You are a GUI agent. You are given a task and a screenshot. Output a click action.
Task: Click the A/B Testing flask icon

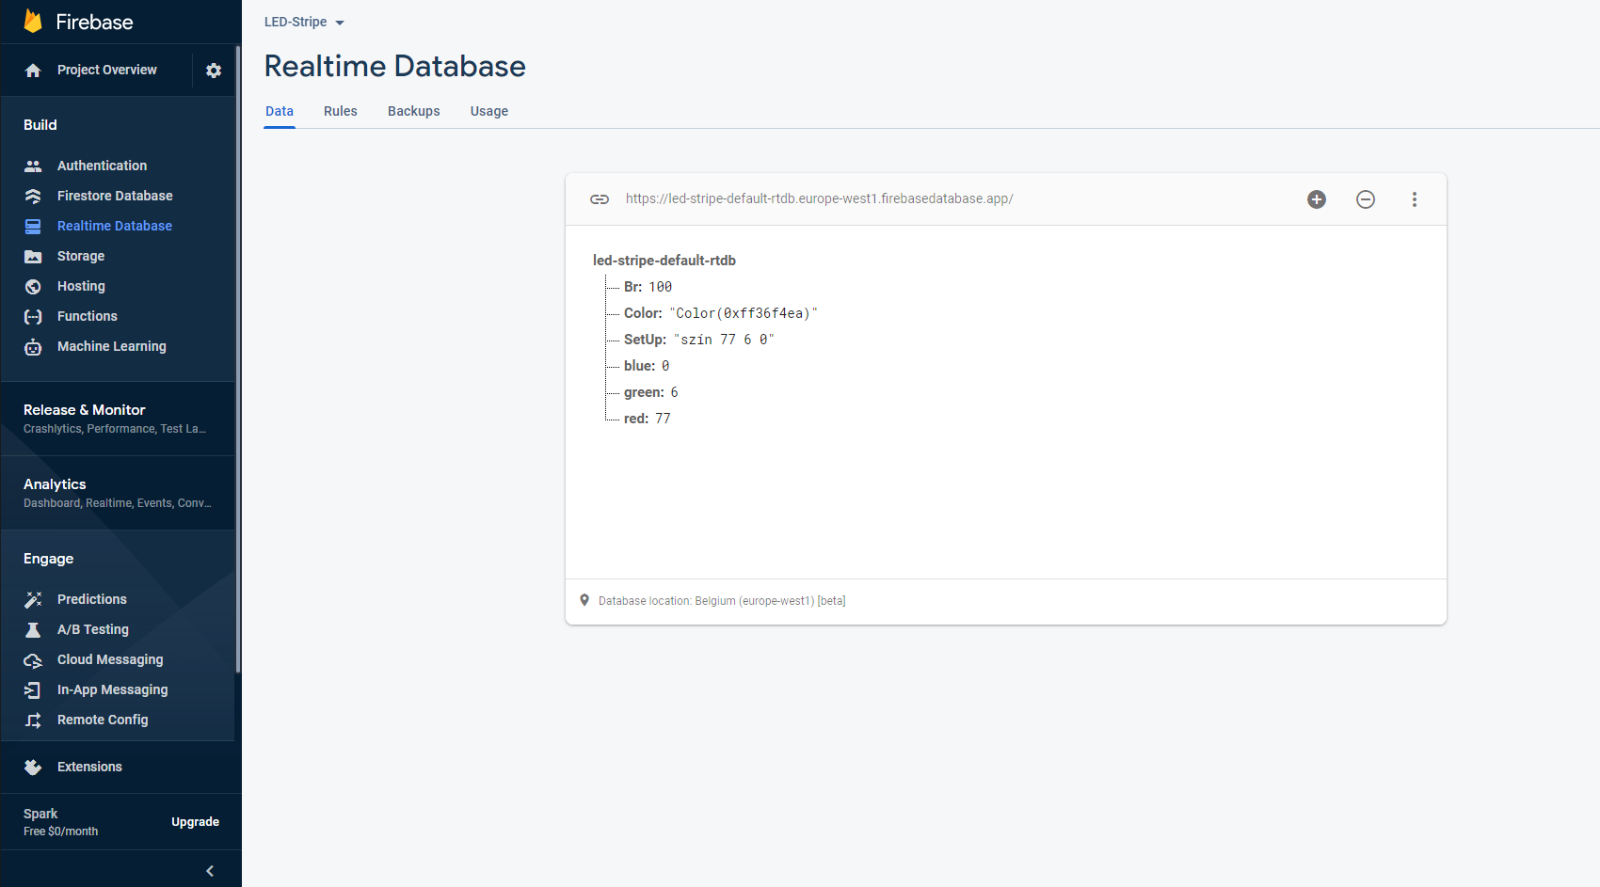pos(33,629)
